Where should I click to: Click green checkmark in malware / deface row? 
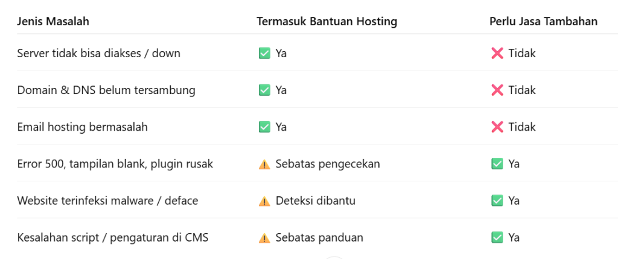tap(497, 201)
